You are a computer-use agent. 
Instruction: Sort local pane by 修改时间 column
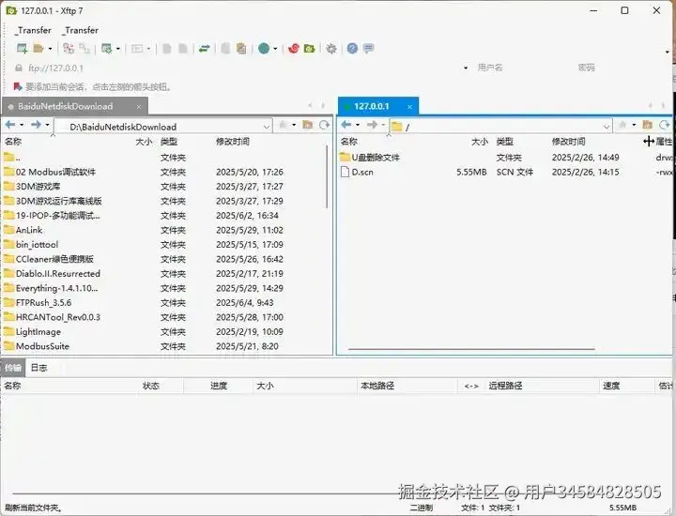233,142
